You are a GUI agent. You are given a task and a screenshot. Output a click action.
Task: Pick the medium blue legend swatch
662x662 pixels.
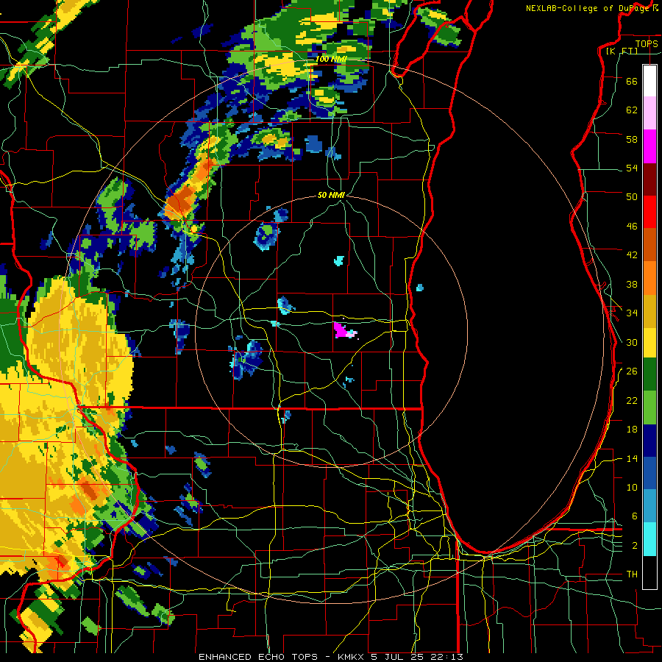point(649,473)
